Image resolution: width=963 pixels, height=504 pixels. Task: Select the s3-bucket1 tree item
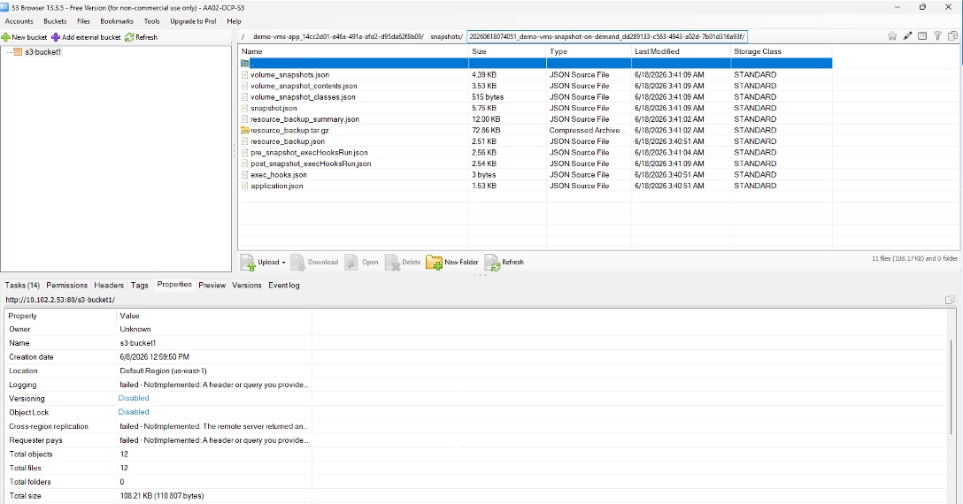pyautogui.click(x=43, y=52)
